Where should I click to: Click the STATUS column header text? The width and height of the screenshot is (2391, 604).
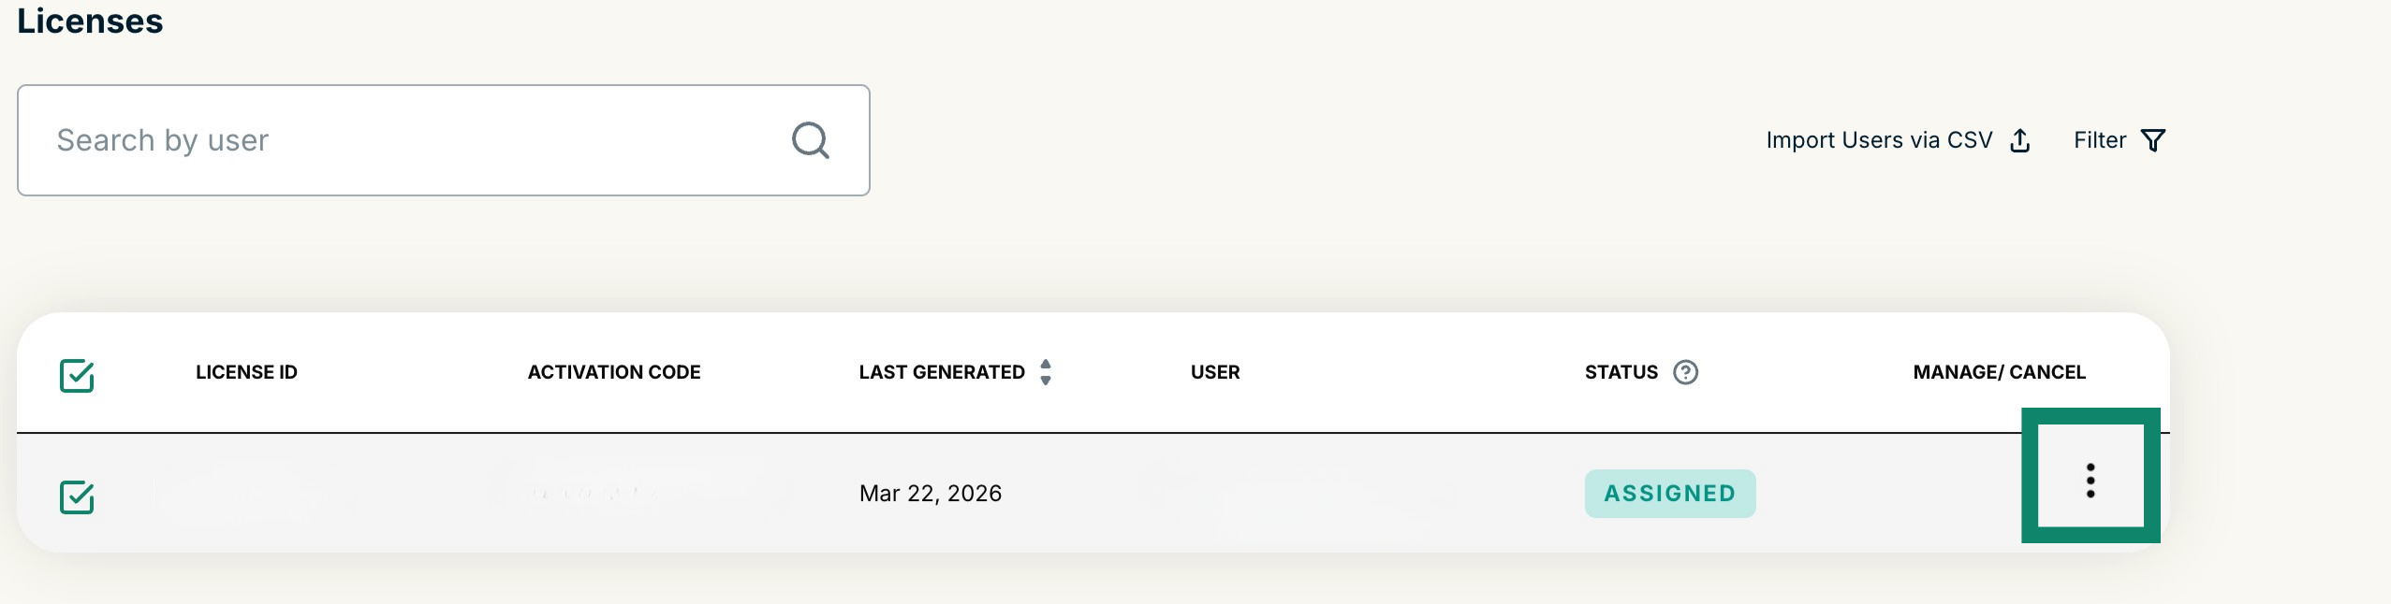(1621, 372)
